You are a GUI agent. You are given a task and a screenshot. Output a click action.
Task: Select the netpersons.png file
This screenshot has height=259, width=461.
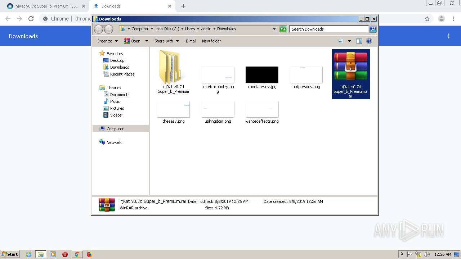(x=306, y=77)
